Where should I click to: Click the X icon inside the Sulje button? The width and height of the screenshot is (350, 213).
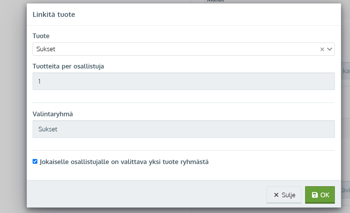[276, 195]
